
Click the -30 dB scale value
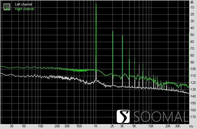[x=192, y=21]
